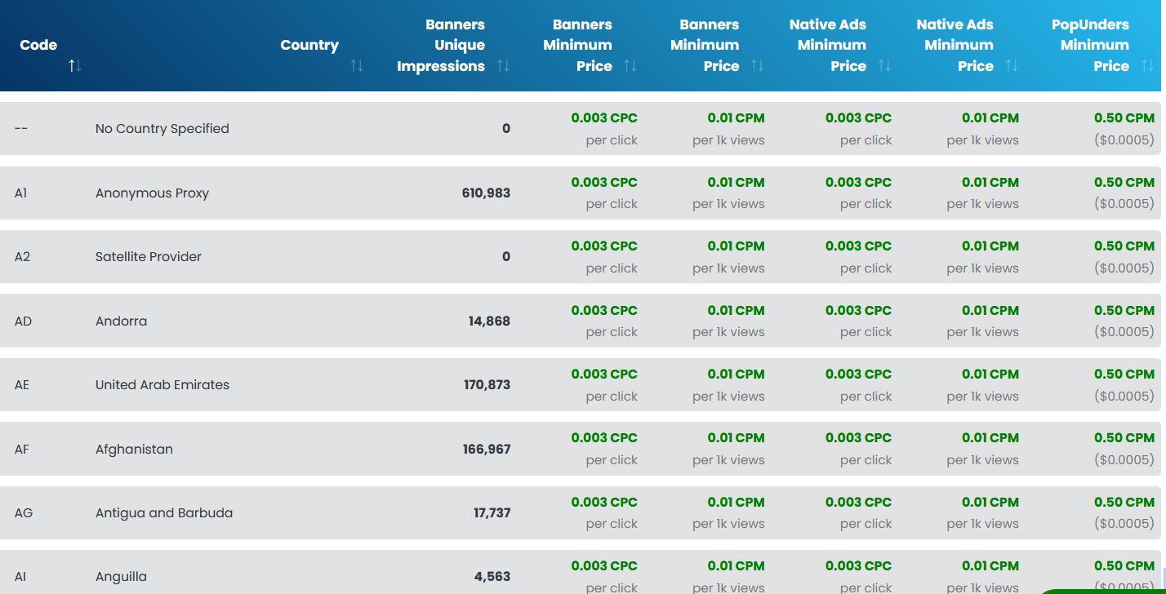Click the Afghanistan row's 166,967 impressions value
The width and height of the screenshot is (1166, 594).
coord(486,450)
